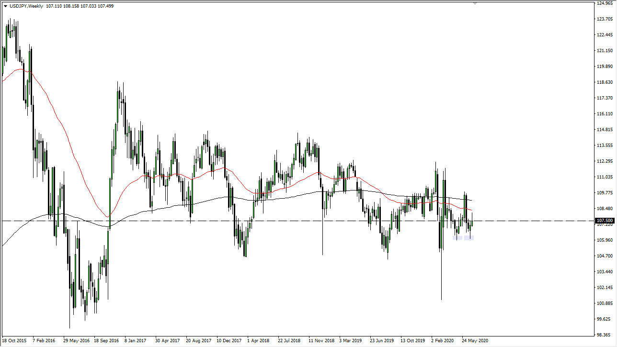Click the 18 Oct 2015 date axis label
The height and width of the screenshot is (347, 617).
click(14, 340)
